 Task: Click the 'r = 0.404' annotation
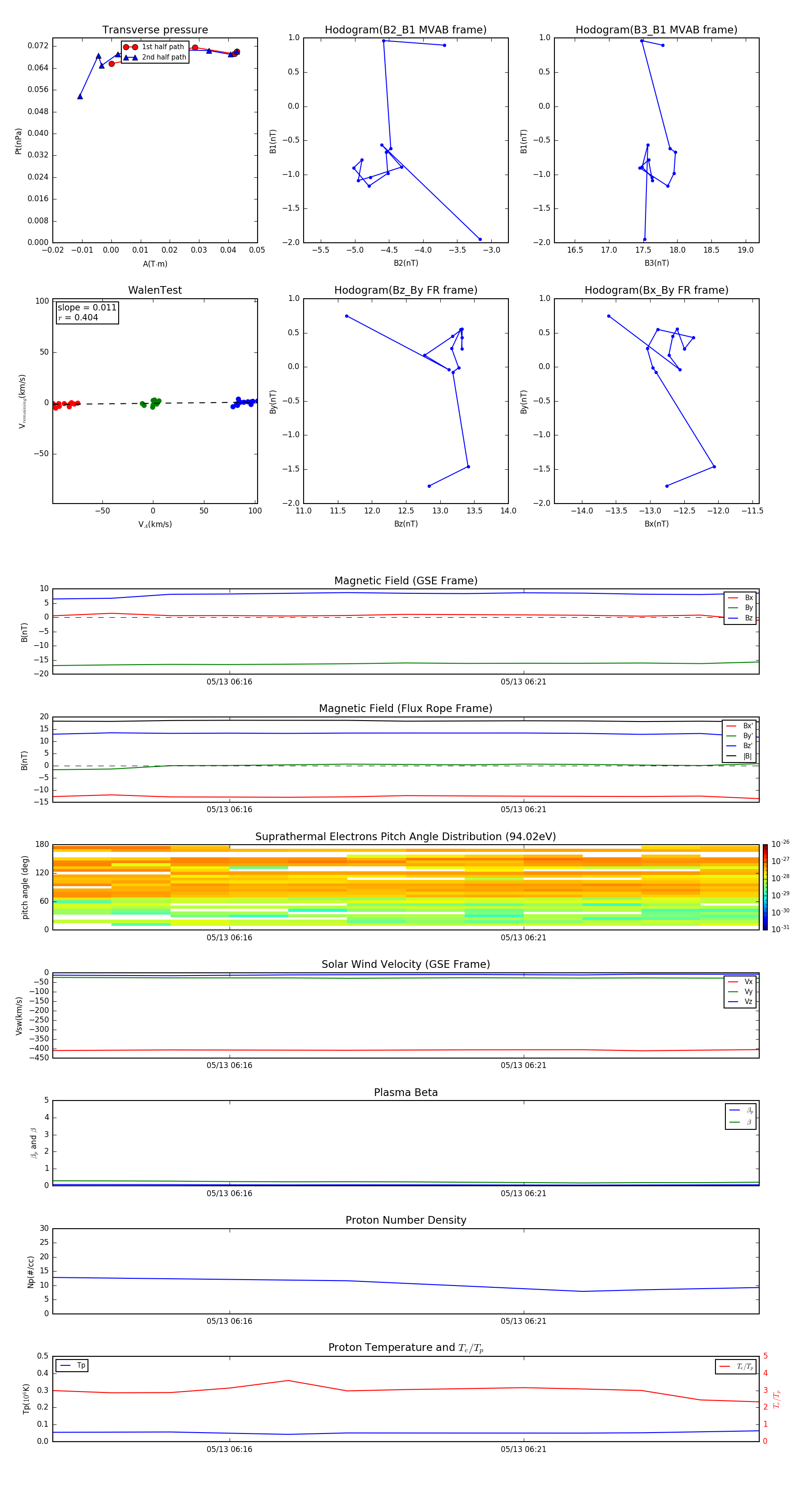click(x=78, y=317)
